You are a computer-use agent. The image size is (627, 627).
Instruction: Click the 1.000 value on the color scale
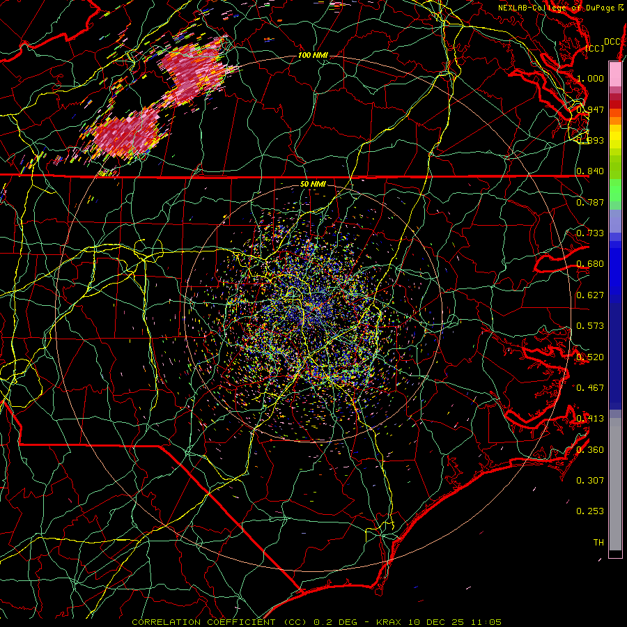point(590,79)
